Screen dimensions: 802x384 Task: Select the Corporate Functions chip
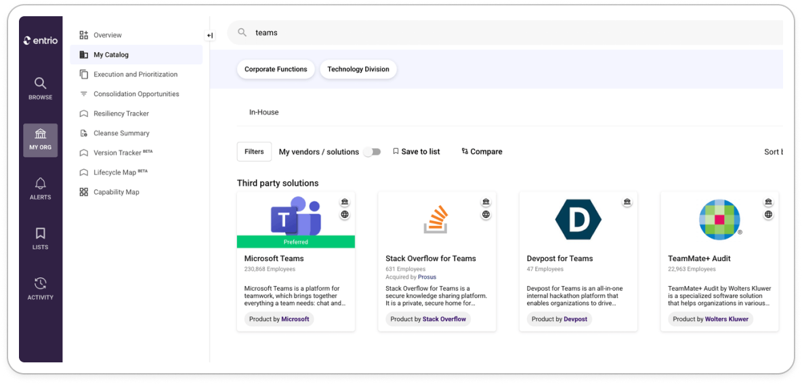276,69
